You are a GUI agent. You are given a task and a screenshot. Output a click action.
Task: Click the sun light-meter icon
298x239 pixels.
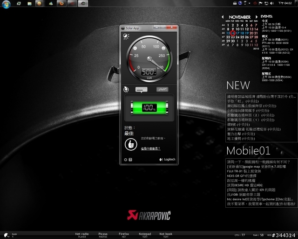126,36
